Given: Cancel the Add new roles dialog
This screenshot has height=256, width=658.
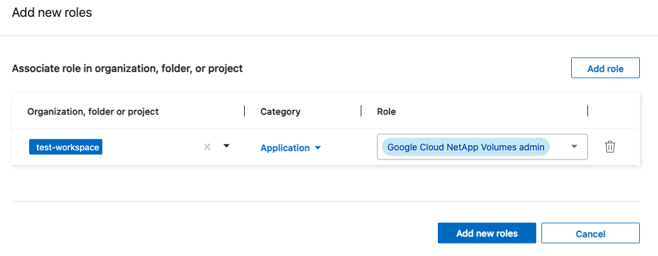Looking at the screenshot, I should pyautogui.click(x=591, y=233).
